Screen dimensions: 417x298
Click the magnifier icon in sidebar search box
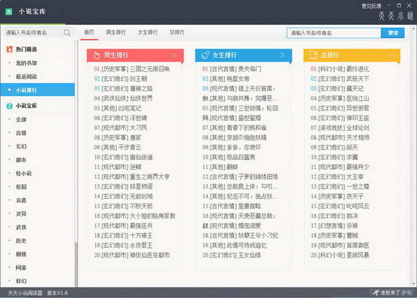67,32
